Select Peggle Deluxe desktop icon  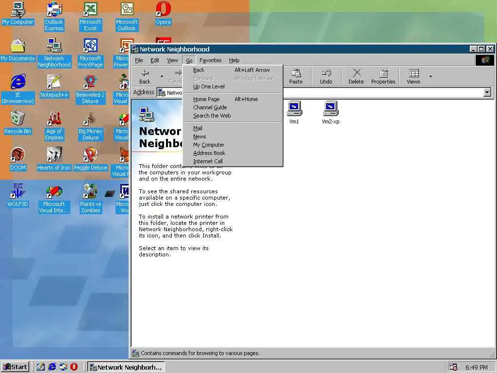(90, 159)
